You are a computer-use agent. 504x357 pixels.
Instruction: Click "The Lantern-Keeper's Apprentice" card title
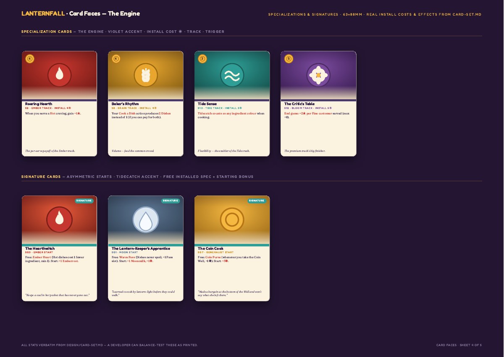tap(141, 249)
